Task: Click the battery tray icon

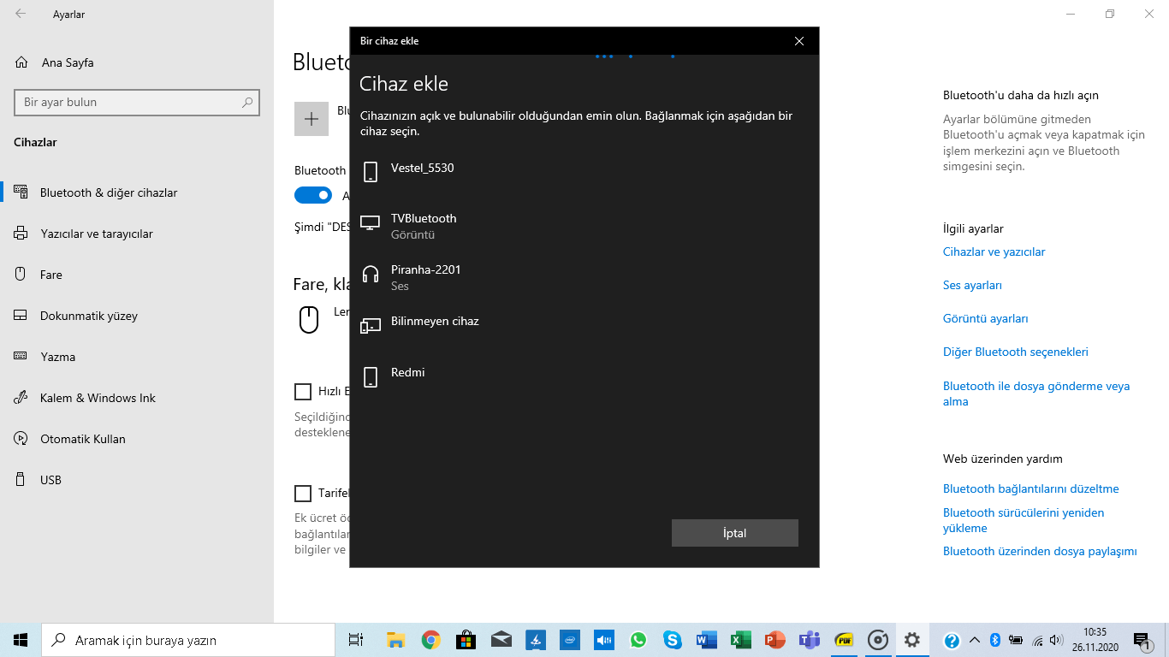Action: 1017,640
